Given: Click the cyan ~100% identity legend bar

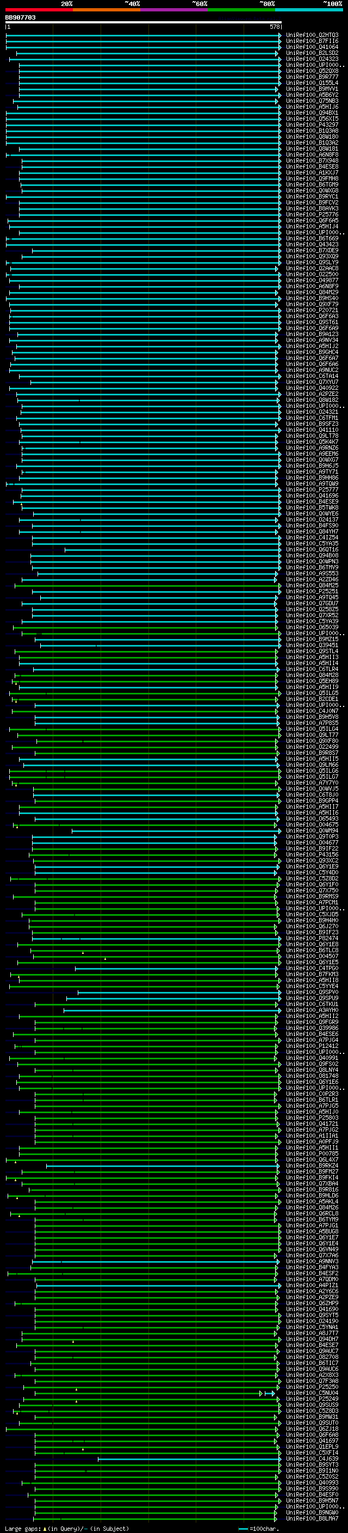Looking at the screenshot, I should tap(309, 10).
